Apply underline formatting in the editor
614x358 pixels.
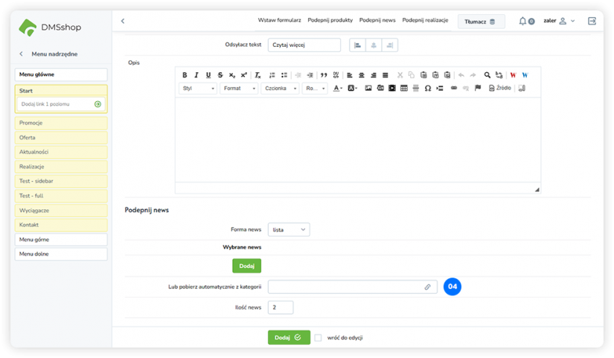208,75
